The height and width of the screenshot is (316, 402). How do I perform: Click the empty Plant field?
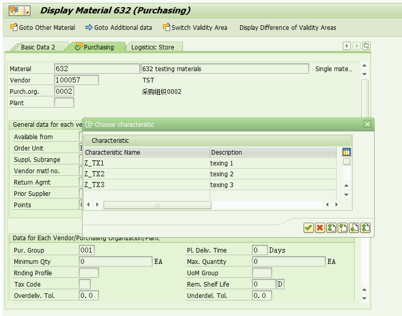(64, 103)
